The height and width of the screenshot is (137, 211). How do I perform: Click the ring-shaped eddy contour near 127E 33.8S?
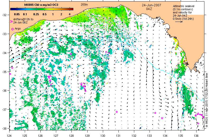click(55, 49)
